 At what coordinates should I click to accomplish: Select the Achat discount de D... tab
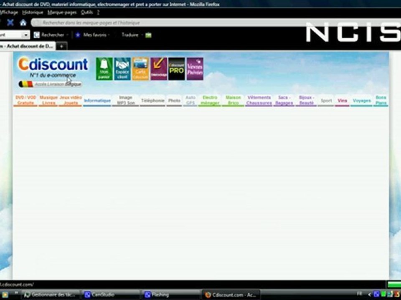pos(27,46)
